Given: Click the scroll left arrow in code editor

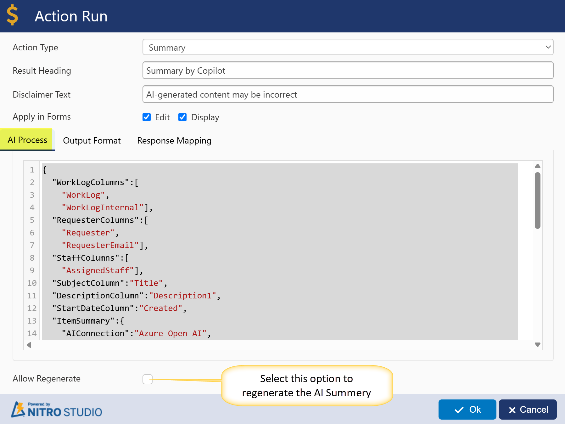Looking at the screenshot, I should [x=29, y=345].
